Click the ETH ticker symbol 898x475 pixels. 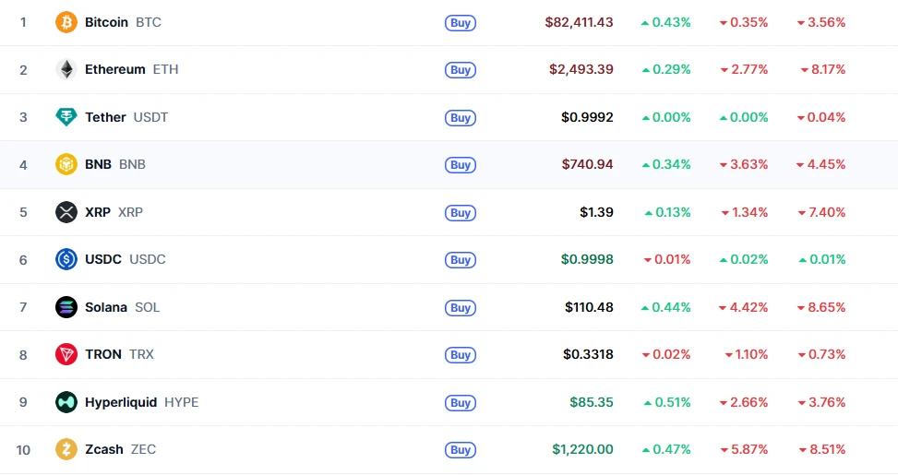(165, 69)
